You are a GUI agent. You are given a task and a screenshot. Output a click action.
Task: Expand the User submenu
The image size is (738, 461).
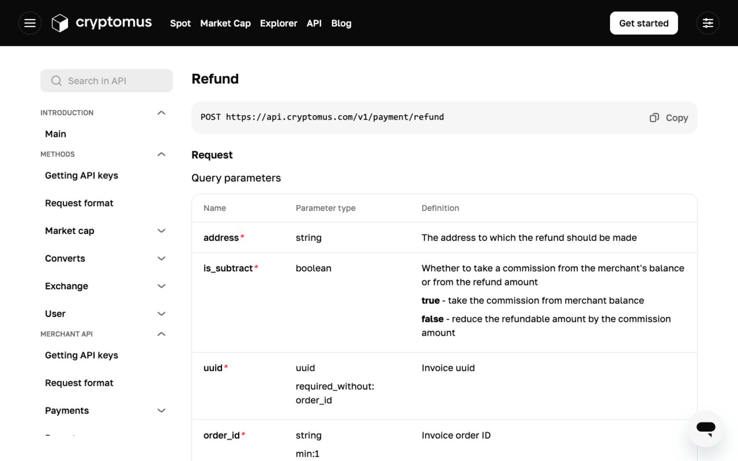[161, 314]
